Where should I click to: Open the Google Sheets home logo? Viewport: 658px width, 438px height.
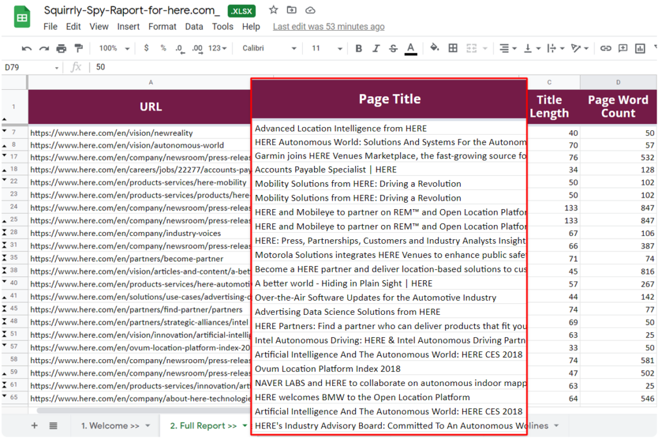click(22, 17)
